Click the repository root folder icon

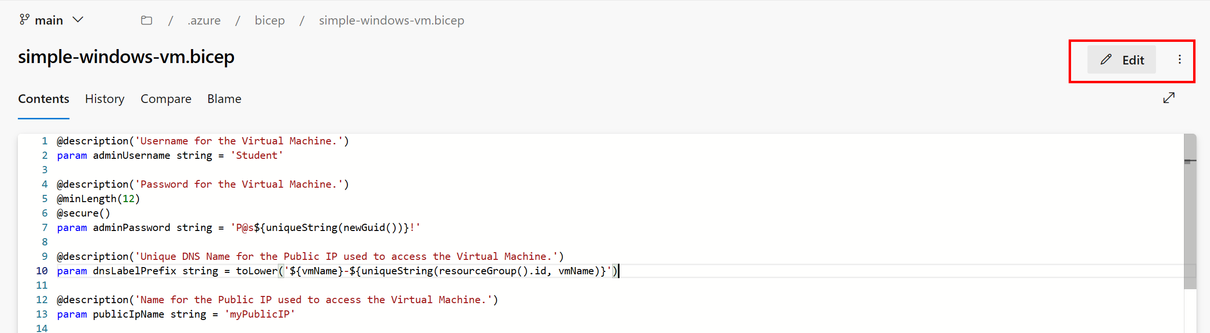click(x=147, y=20)
